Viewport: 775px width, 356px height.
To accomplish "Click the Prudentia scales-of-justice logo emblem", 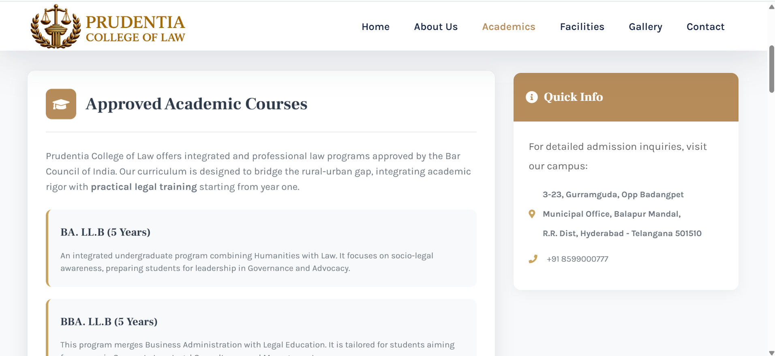I will (x=56, y=27).
